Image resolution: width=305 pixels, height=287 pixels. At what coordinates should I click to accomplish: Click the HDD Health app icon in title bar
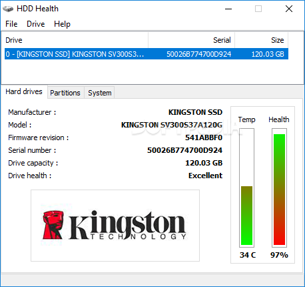pyautogui.click(x=8, y=9)
